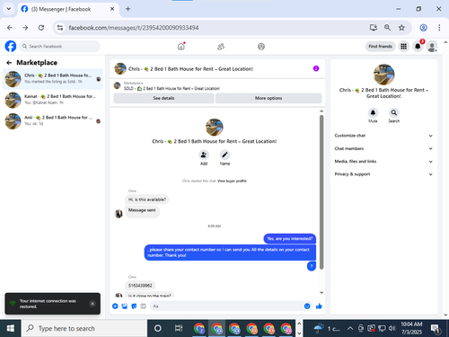Expand Customize chat section
The height and width of the screenshot is (337, 449).
[x=383, y=136]
